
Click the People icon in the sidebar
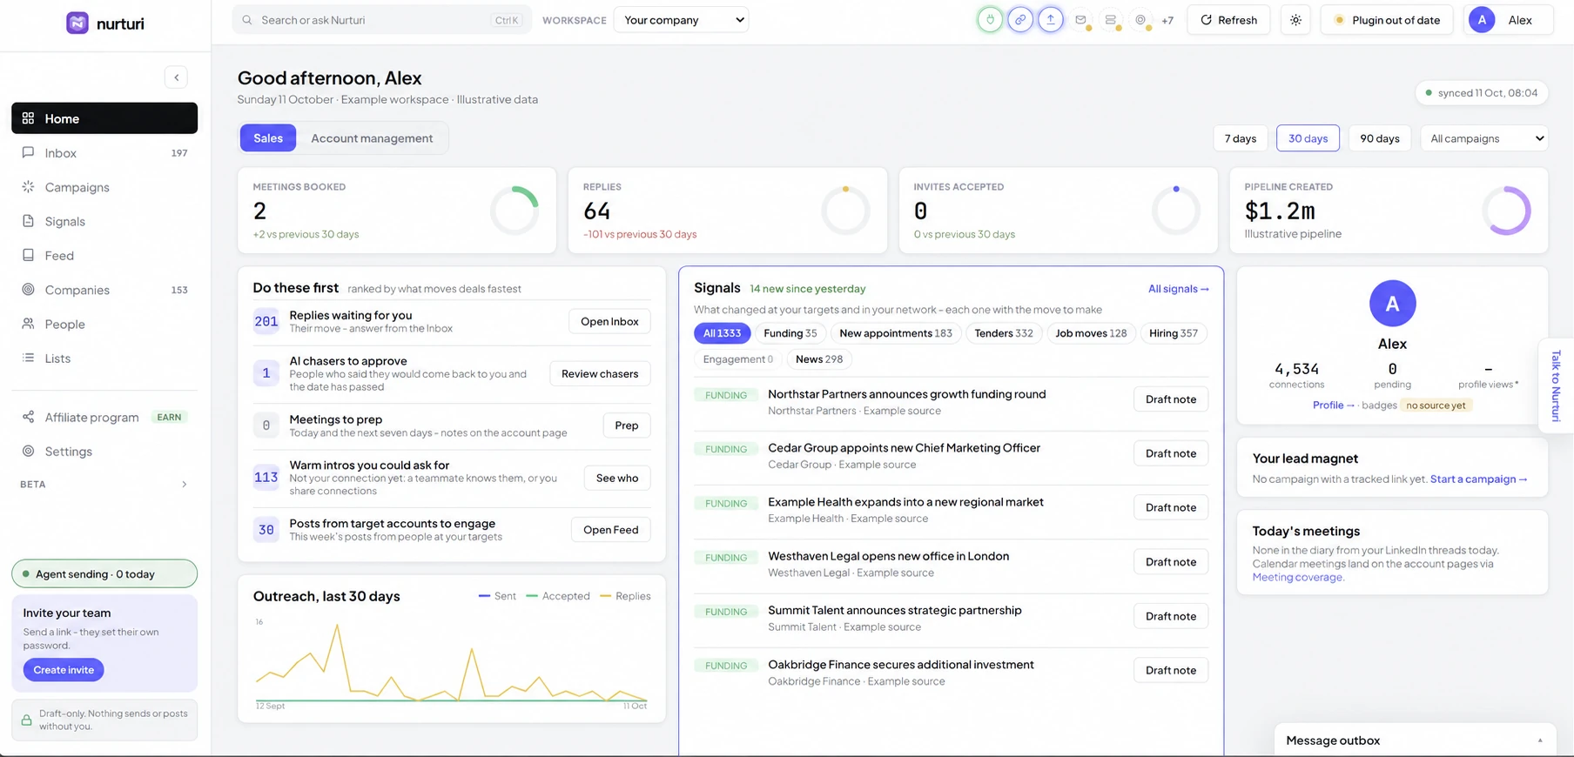(28, 324)
